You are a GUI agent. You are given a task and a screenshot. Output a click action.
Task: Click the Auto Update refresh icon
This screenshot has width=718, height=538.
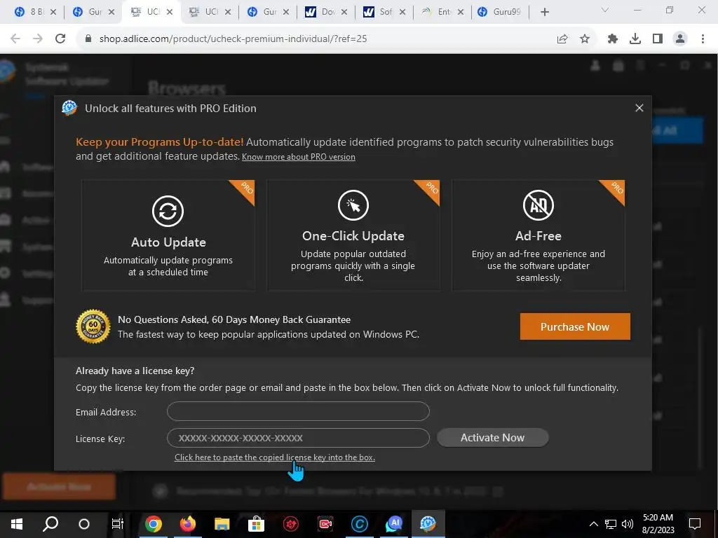point(168,211)
